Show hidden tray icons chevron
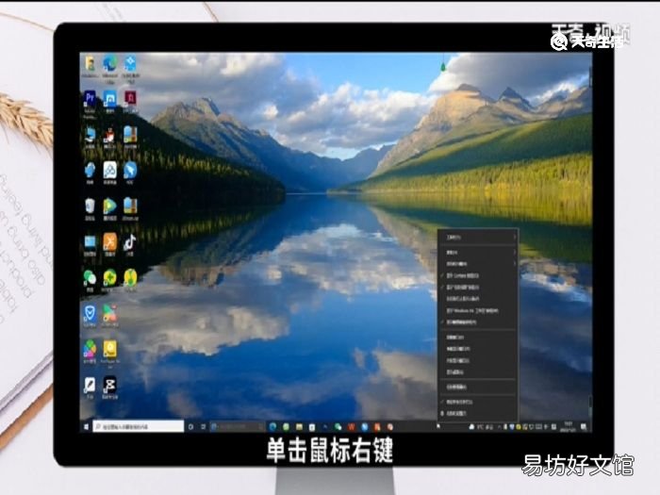The width and height of the screenshot is (660, 495). [499, 427]
